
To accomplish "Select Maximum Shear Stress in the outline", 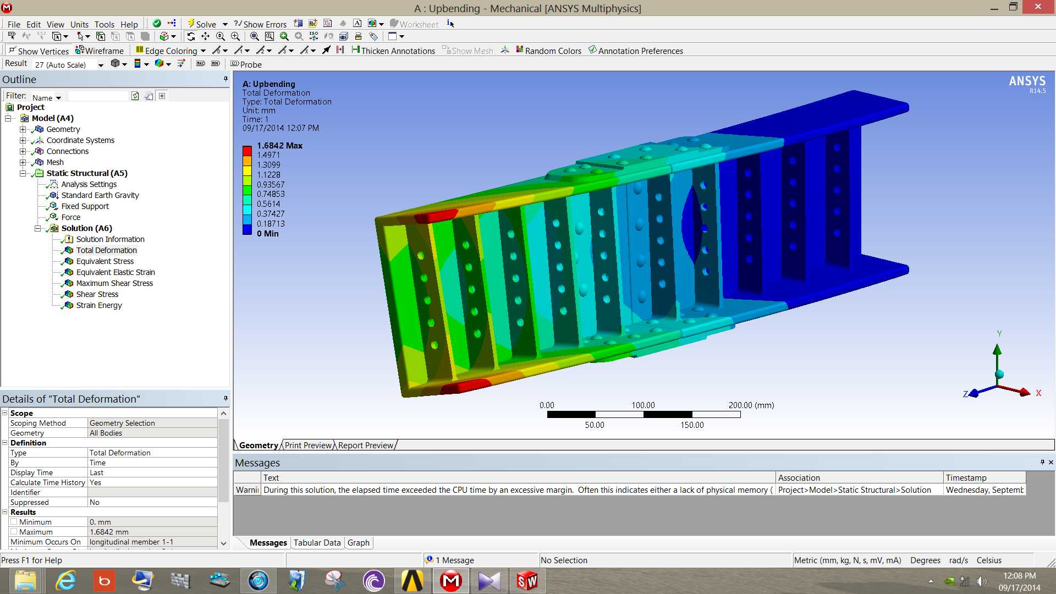I will point(114,283).
